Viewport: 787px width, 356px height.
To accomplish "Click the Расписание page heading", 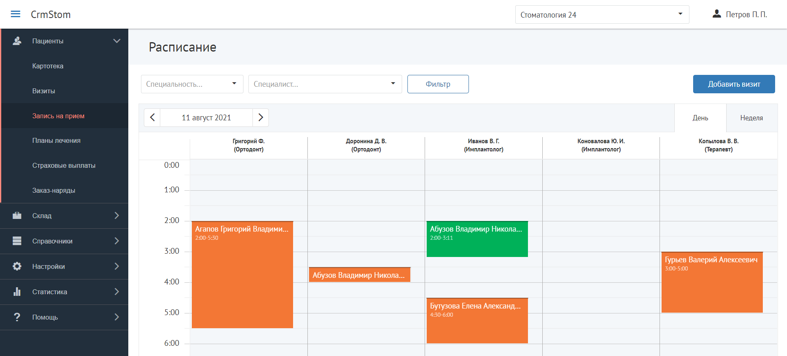I will pos(182,47).
